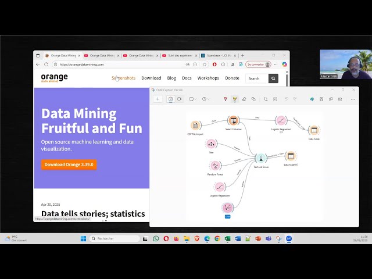
Task: Open WhatsApp from the taskbar
Action: pos(156,238)
